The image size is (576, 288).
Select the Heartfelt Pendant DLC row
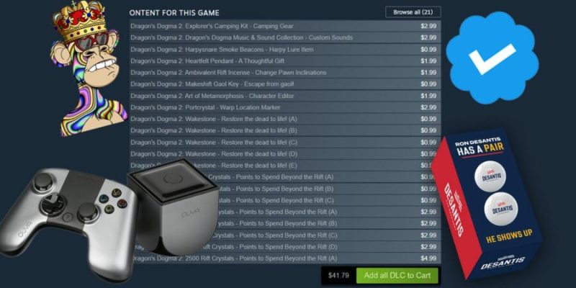pos(285,61)
